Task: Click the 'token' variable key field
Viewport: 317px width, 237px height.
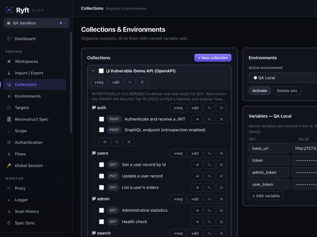Action: (x=269, y=160)
